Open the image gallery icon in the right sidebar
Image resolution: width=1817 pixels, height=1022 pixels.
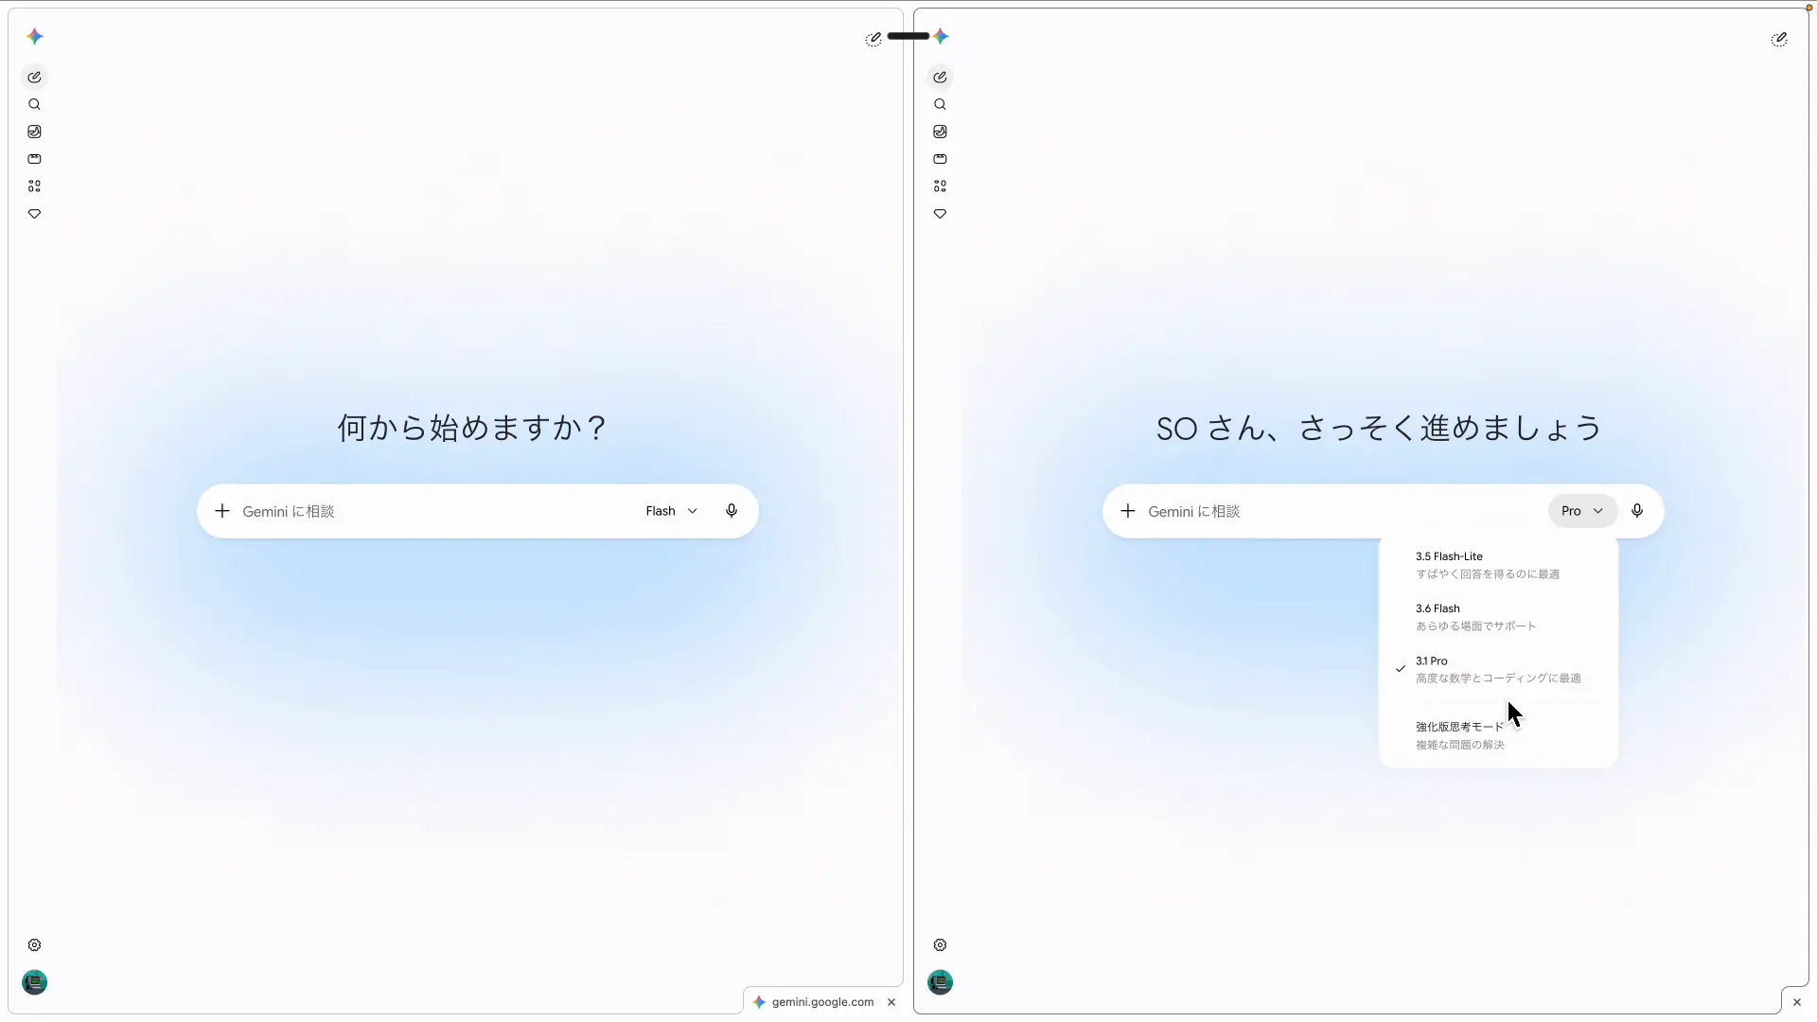[x=941, y=132]
